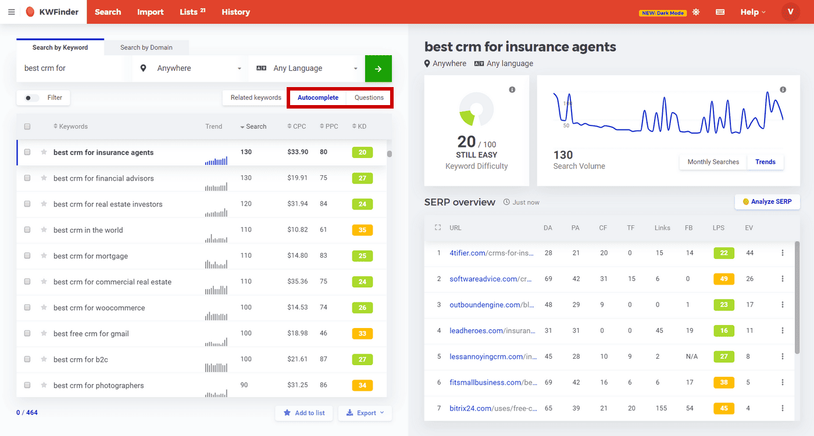Open the dark mode sun icon
Viewport: 814px width, 436px height.
[696, 12]
